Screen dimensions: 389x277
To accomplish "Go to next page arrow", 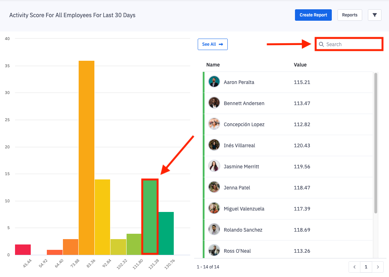I will tap(378, 267).
